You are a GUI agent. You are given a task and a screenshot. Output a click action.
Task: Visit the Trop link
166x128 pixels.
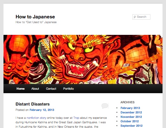pos(76,118)
